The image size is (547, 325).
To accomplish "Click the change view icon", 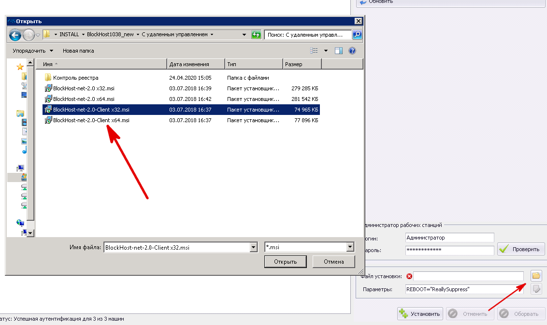I will coord(314,51).
